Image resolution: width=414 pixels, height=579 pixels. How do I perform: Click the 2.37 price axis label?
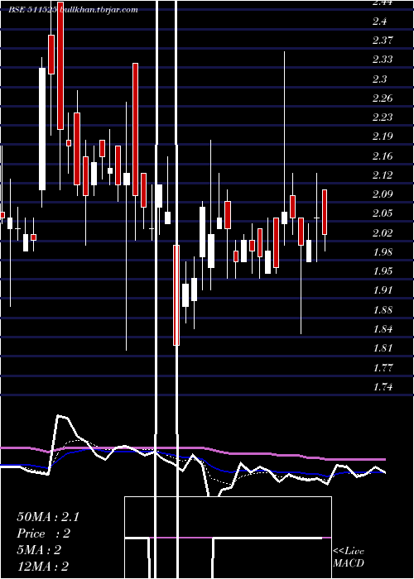coord(383,41)
